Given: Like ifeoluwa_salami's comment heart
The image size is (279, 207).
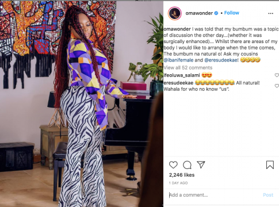Looking at the screenshot, I should (277, 75).
